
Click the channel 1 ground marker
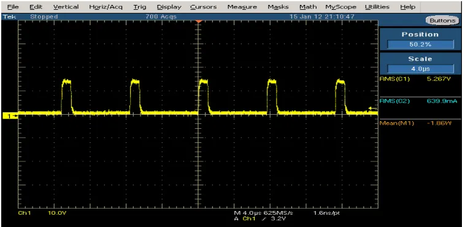pyautogui.click(x=10, y=117)
